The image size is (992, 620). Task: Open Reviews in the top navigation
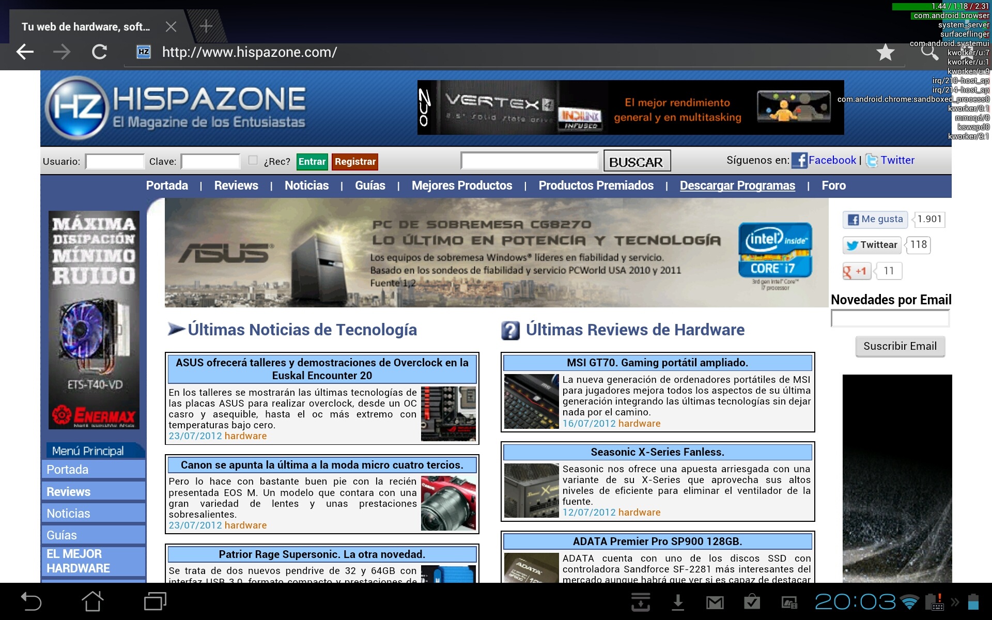pos(236,185)
